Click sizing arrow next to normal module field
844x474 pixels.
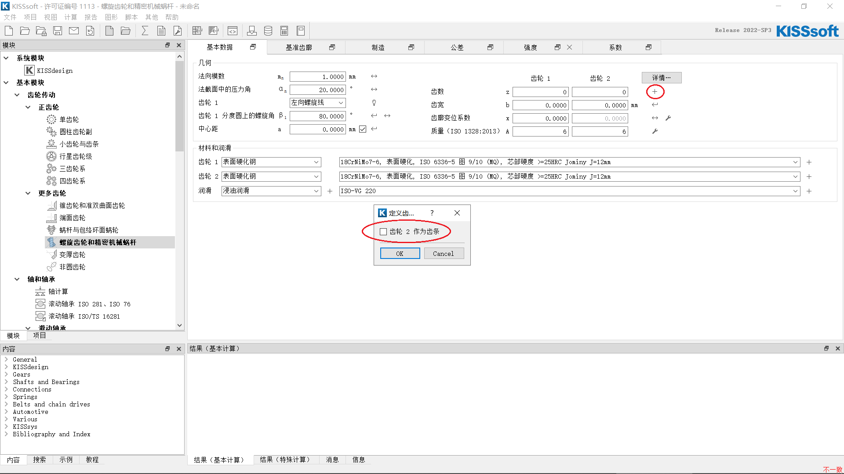(x=374, y=76)
